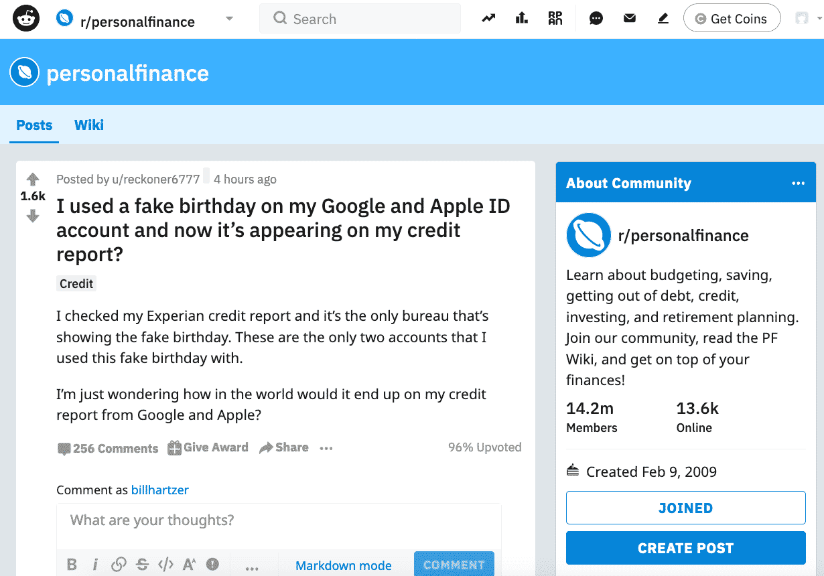Upvote the fake birthday post
The height and width of the screenshot is (576, 824).
(33, 179)
